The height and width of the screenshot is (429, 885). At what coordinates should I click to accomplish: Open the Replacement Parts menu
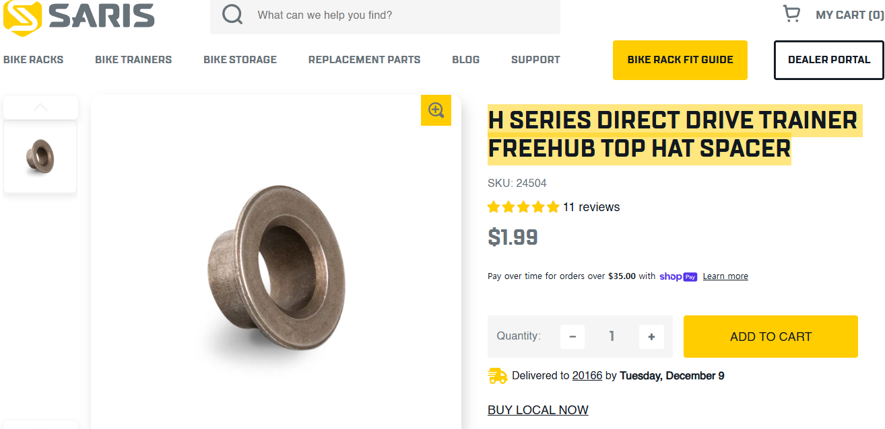364,60
